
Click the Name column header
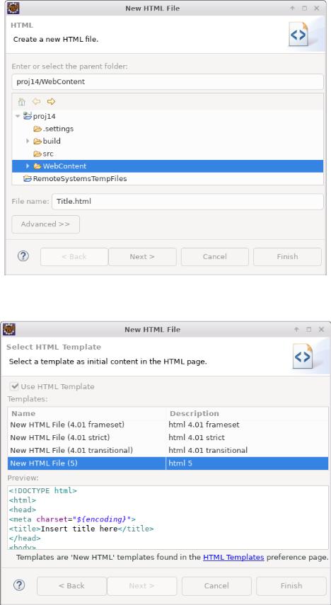point(87,413)
